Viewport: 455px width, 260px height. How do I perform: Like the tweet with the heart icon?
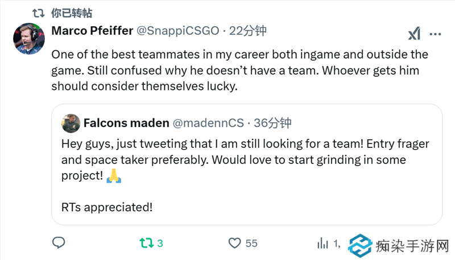coord(234,243)
